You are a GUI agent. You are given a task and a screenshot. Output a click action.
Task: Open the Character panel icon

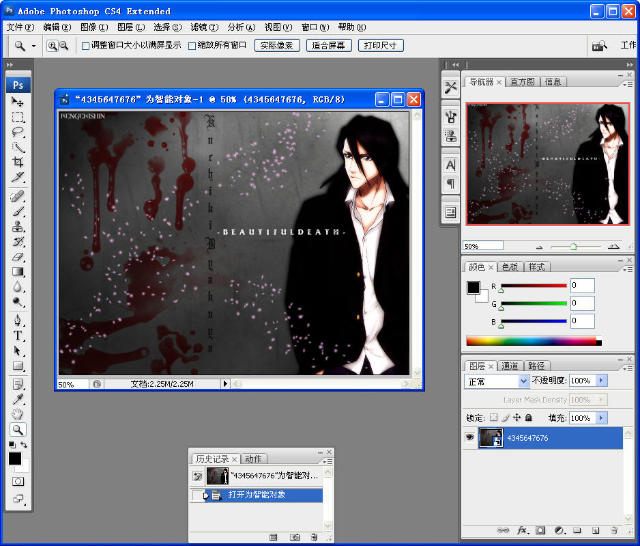pyautogui.click(x=450, y=165)
